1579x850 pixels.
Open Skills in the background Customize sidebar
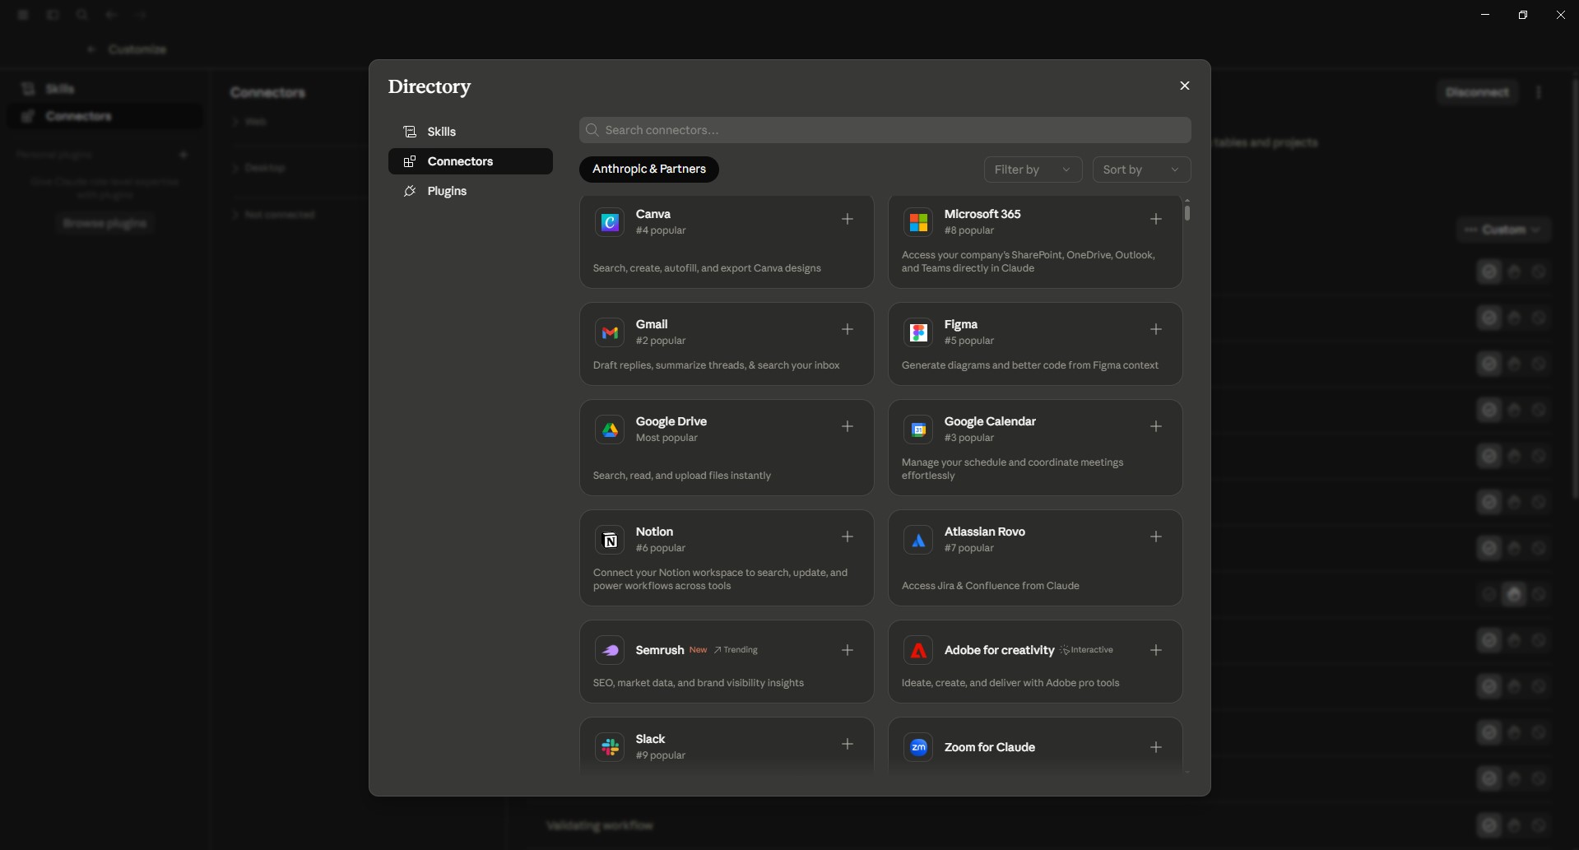point(104,89)
